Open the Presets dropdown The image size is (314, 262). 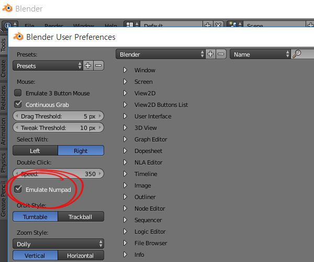tap(48, 65)
